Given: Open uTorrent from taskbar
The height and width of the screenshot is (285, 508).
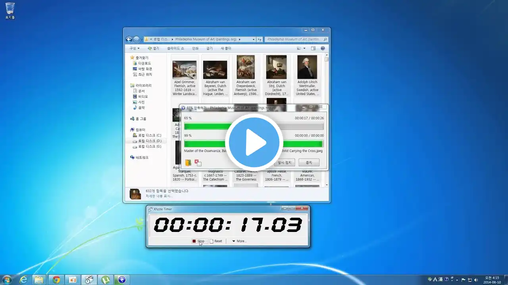Looking at the screenshot, I should 106,280.
